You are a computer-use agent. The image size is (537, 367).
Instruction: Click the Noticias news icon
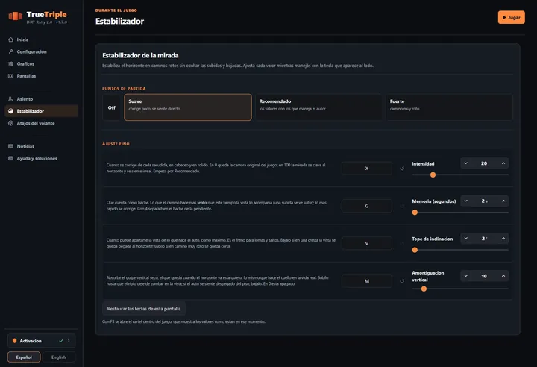coord(10,146)
